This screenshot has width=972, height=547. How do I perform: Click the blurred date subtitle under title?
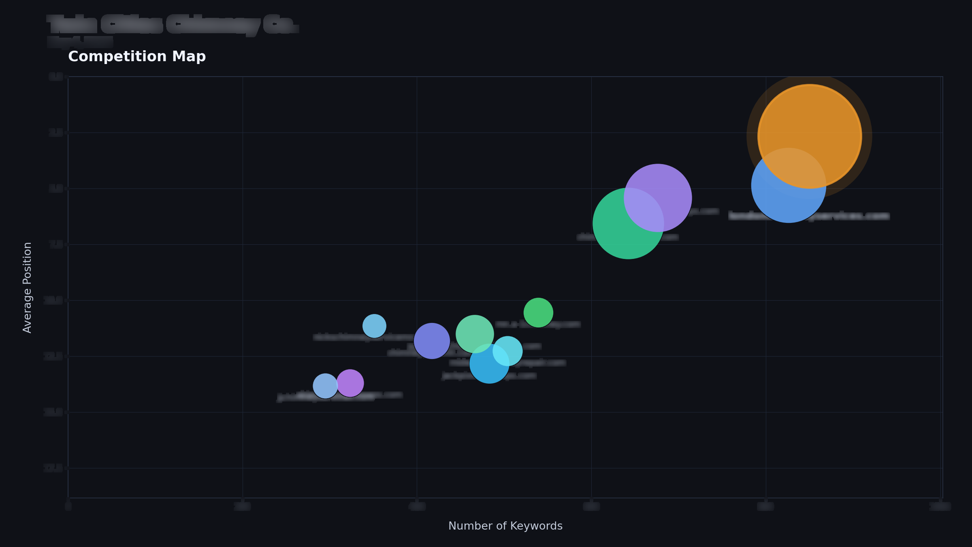point(80,42)
